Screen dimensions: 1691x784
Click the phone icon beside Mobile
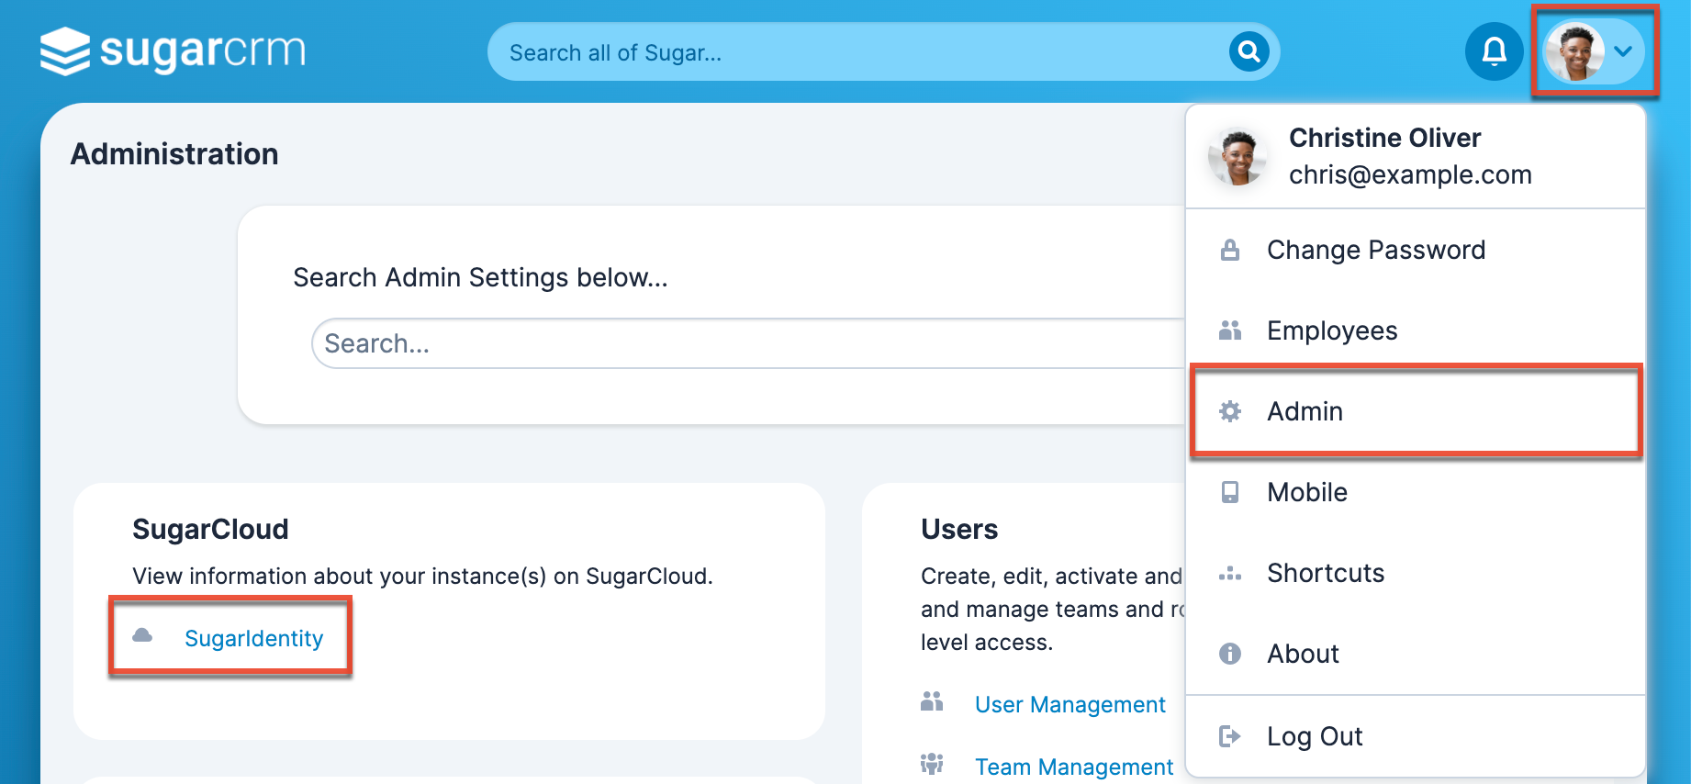pos(1230,492)
